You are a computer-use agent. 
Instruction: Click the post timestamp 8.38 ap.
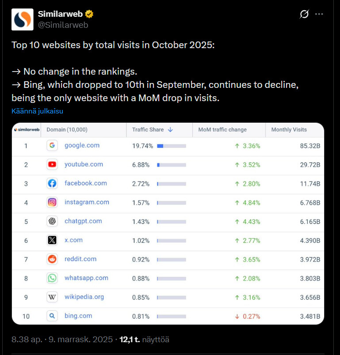[x=27, y=340]
